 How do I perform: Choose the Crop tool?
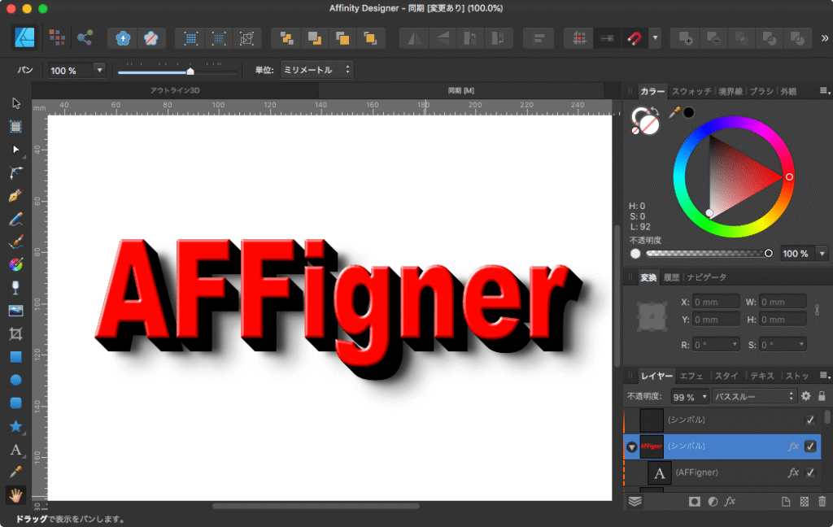point(15,333)
